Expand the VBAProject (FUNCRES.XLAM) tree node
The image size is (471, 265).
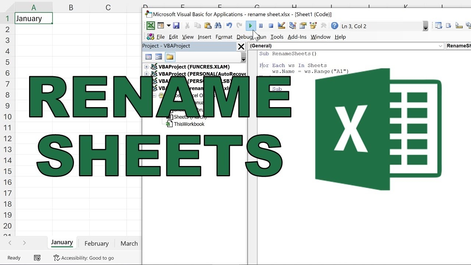[x=146, y=67]
